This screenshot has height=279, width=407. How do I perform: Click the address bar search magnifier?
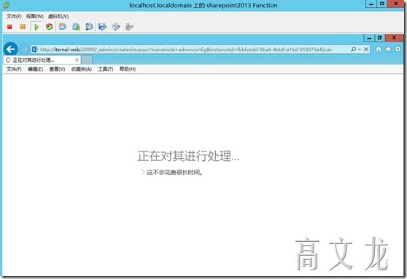(x=353, y=49)
